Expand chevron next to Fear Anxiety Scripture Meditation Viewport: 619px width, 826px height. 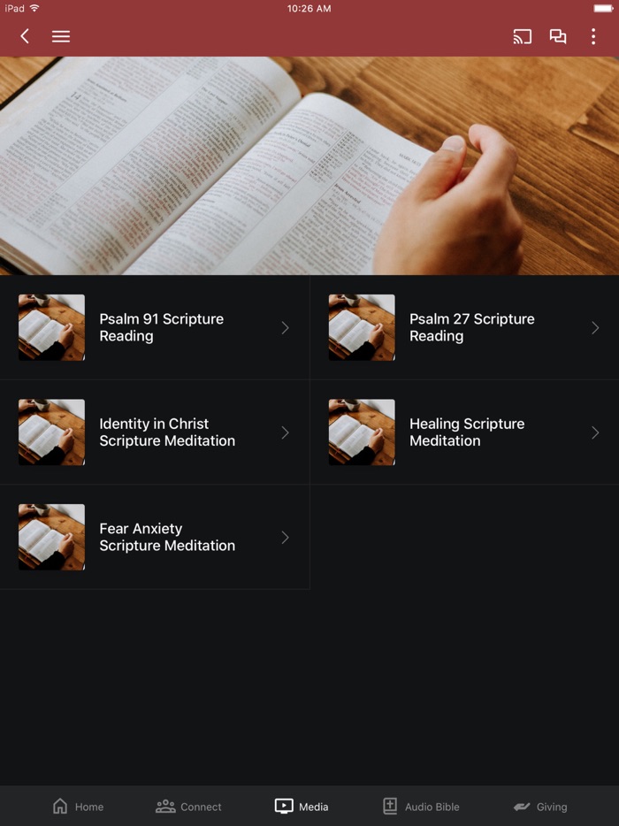(285, 538)
